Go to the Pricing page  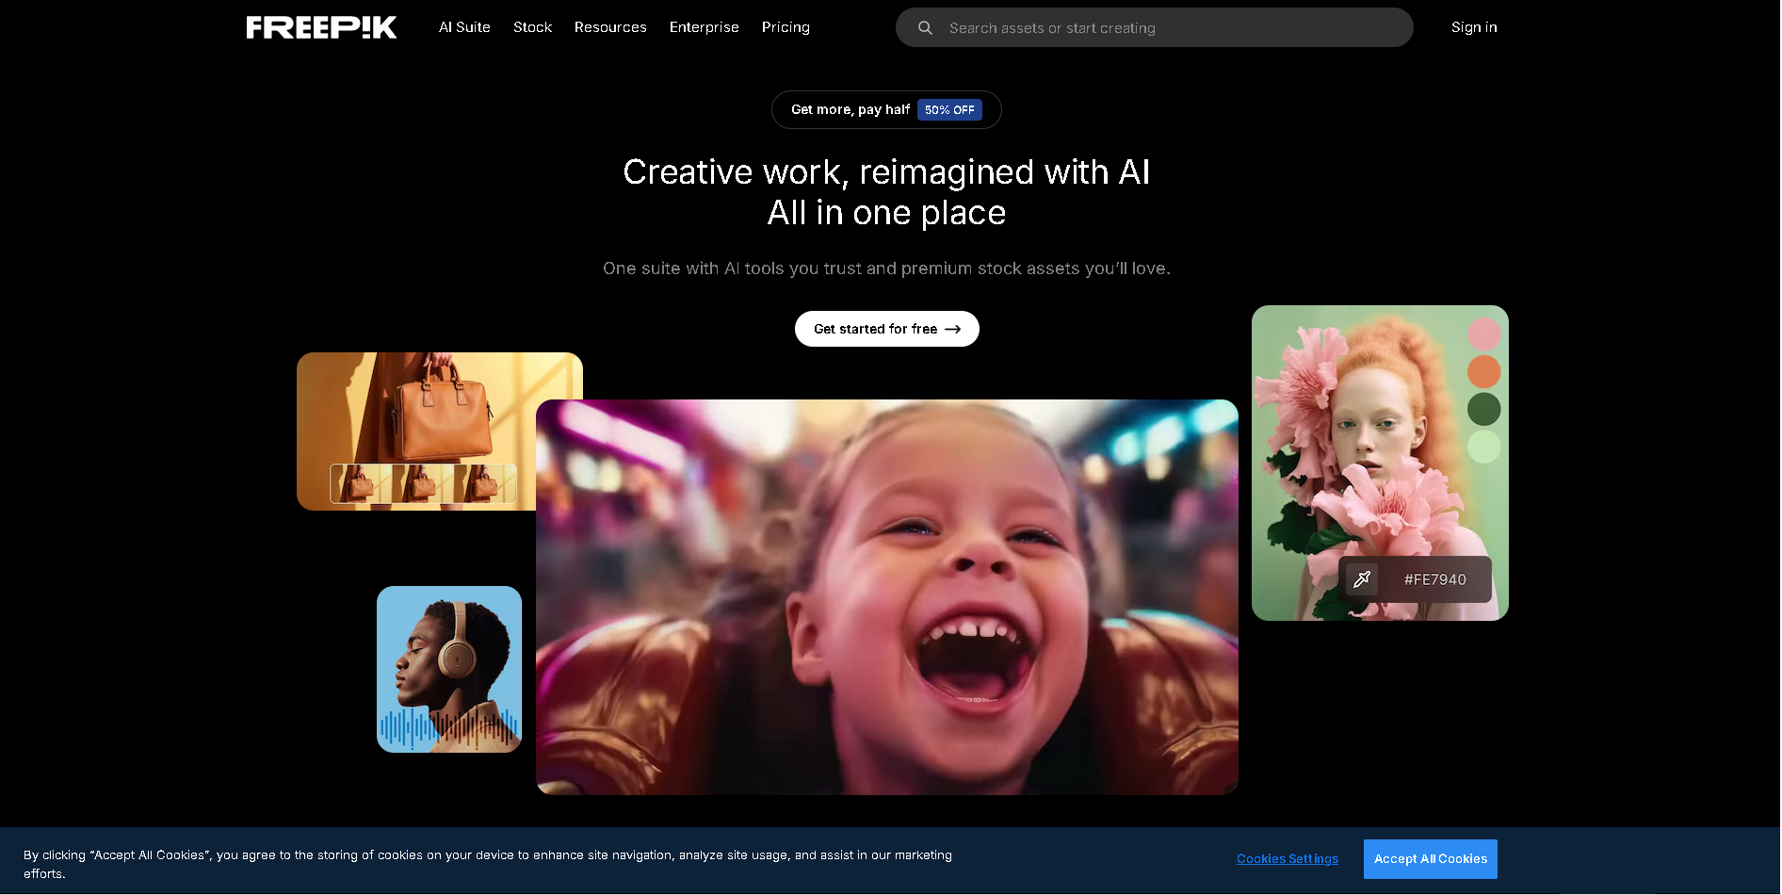click(x=786, y=27)
